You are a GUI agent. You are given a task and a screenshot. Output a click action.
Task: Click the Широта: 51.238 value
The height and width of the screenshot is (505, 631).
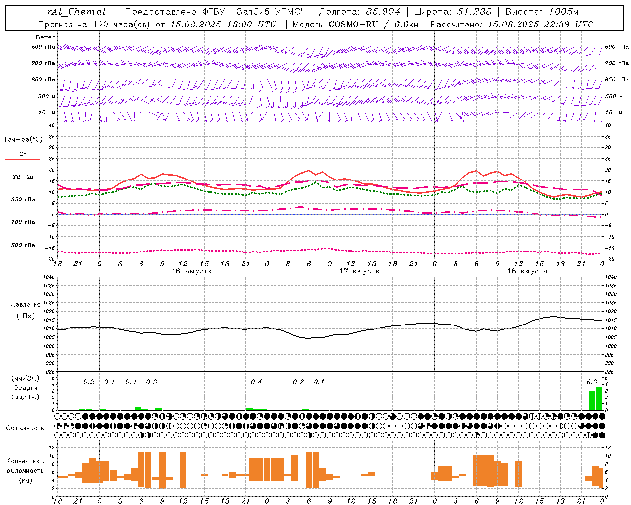click(453, 12)
